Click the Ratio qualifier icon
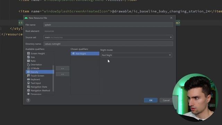 (x=28, y=61)
